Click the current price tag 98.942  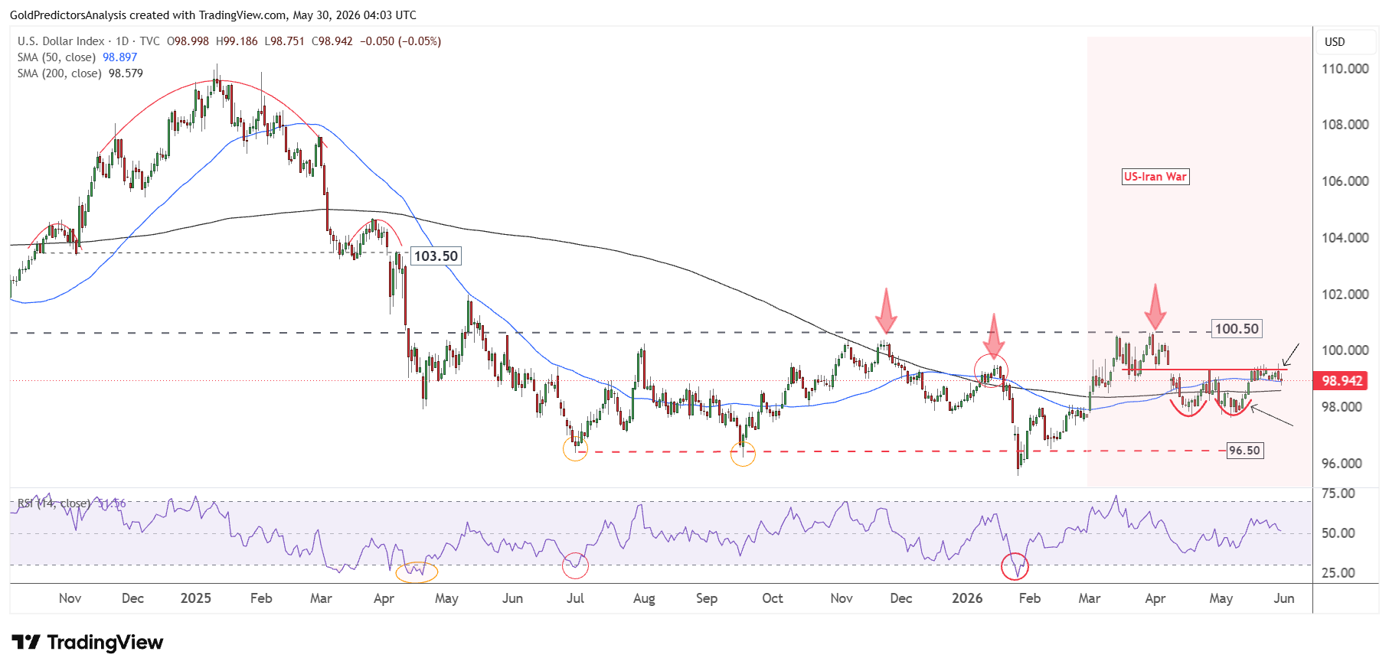pos(1342,381)
